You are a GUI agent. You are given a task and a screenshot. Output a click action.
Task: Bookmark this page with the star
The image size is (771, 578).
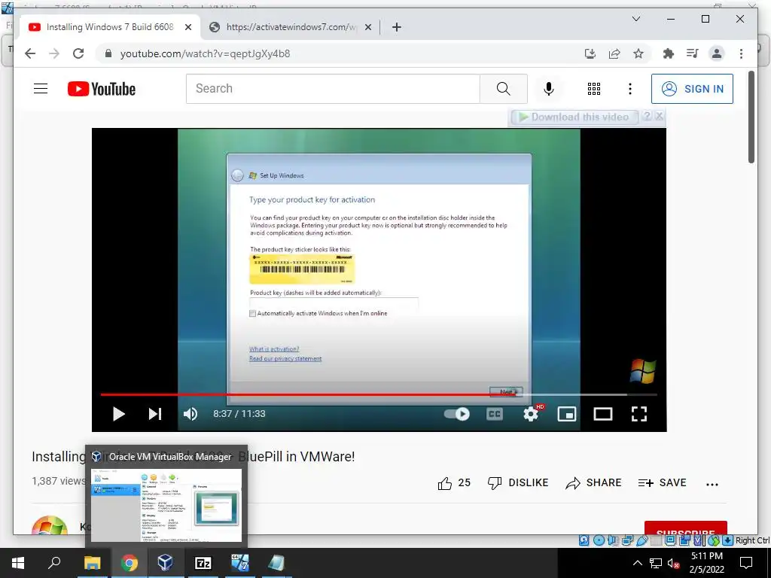coord(638,53)
